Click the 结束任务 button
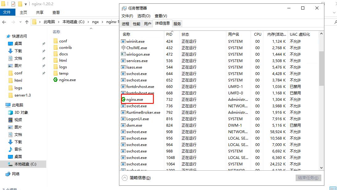Viewport: 337px width, 190px height. [x=308, y=178]
